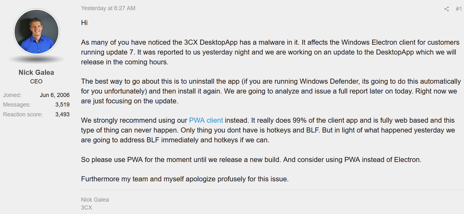
Task: Click the Jun 6, 2006 joined date
Action: pos(55,95)
